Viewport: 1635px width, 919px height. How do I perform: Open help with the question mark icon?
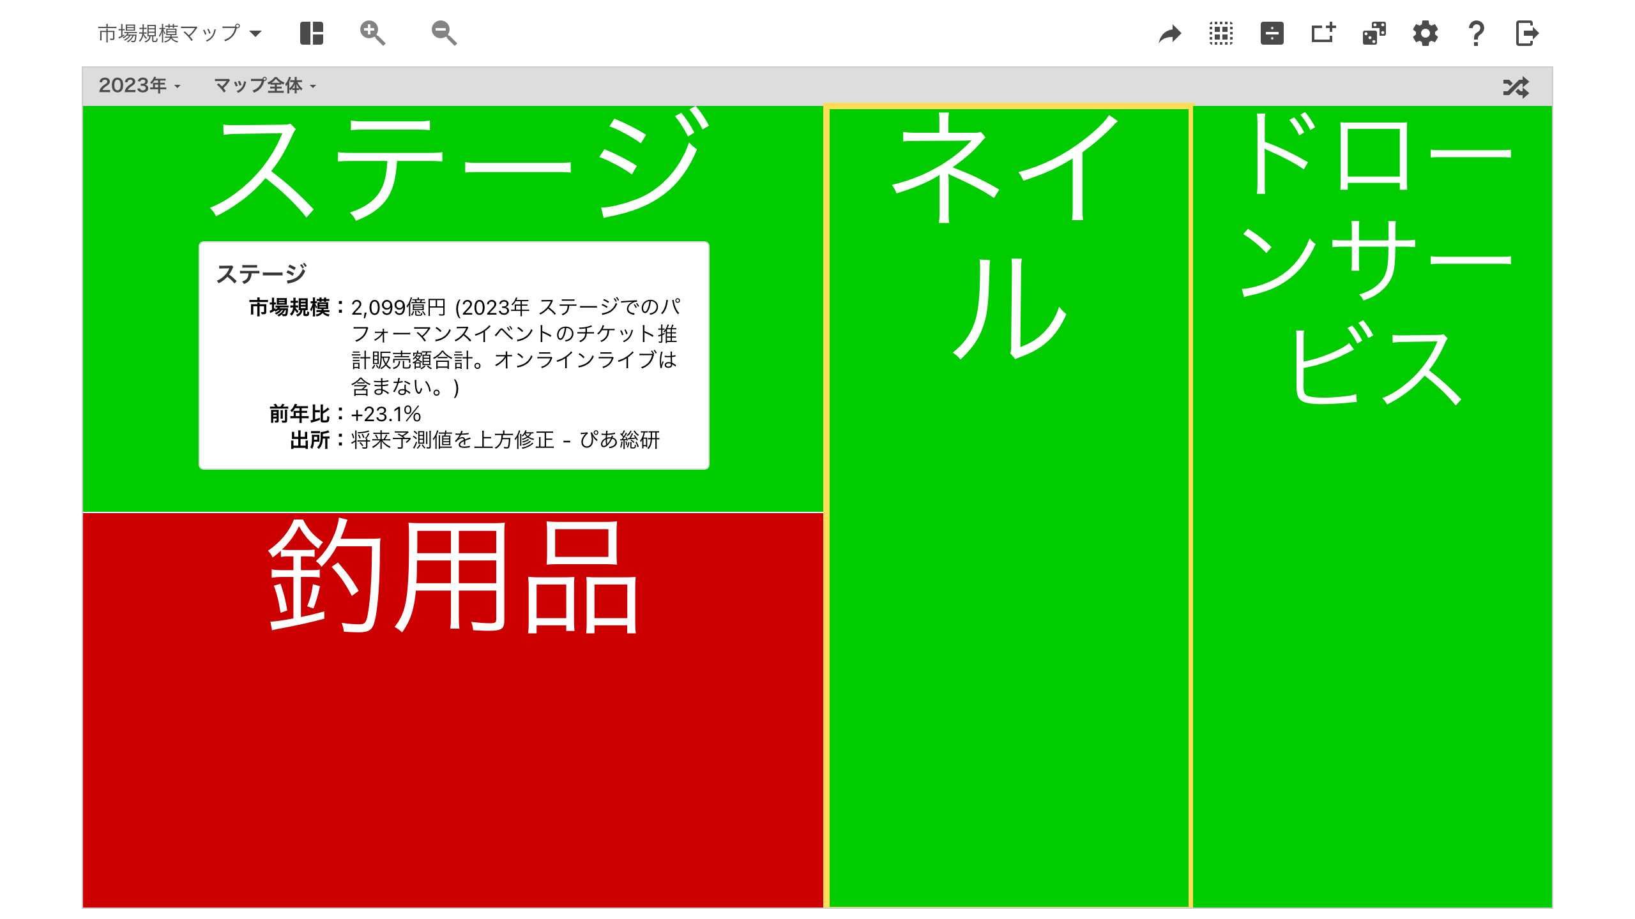[1476, 33]
